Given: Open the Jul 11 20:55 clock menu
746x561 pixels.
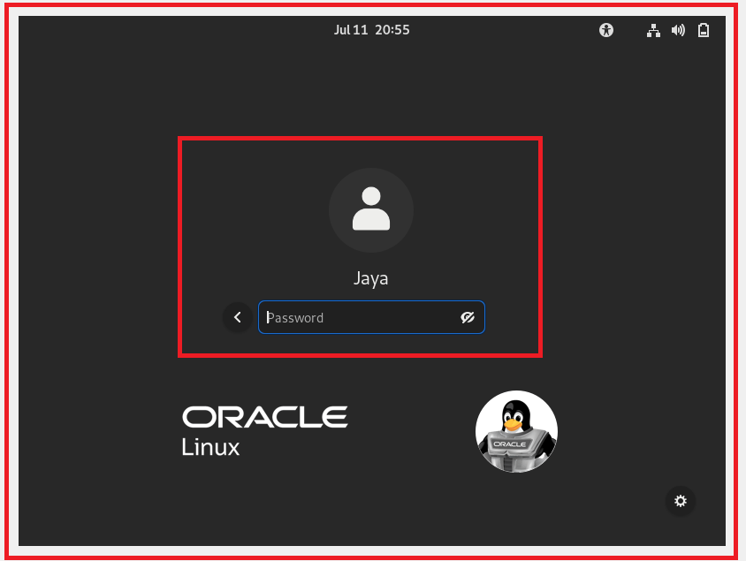Looking at the screenshot, I should pyautogui.click(x=371, y=30).
